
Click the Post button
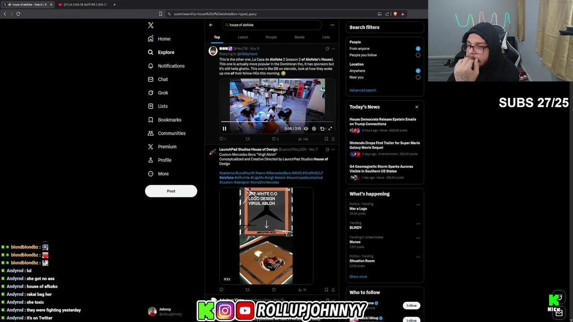click(171, 191)
